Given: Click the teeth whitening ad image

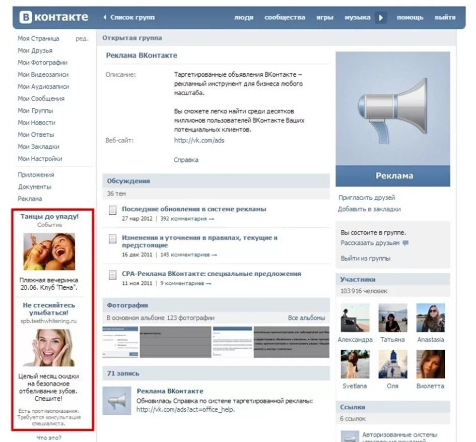Looking at the screenshot, I should tap(49, 348).
